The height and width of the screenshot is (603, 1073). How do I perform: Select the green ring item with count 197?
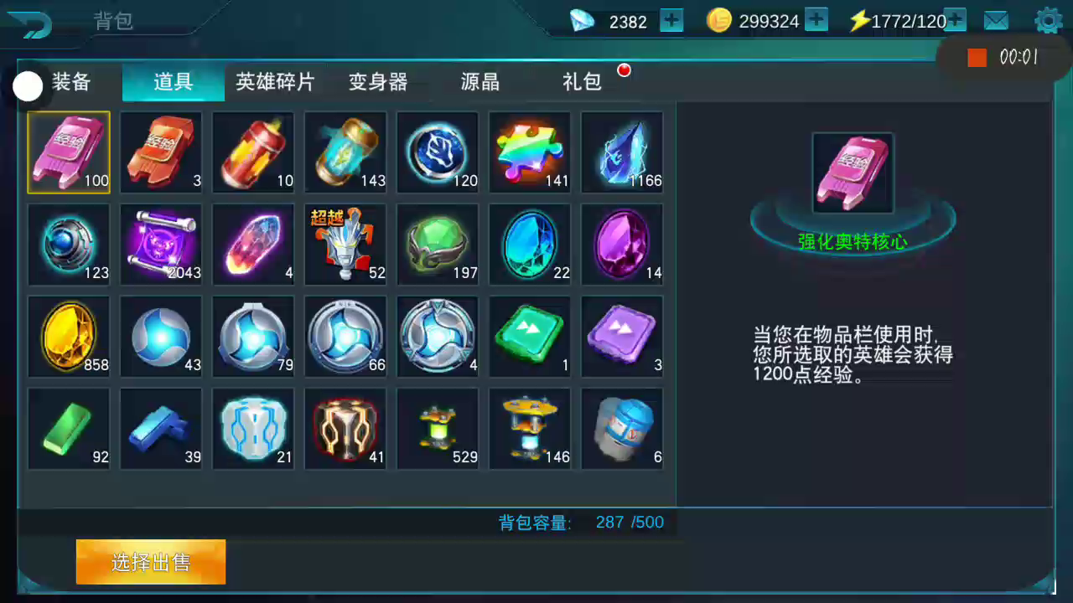[x=438, y=245]
